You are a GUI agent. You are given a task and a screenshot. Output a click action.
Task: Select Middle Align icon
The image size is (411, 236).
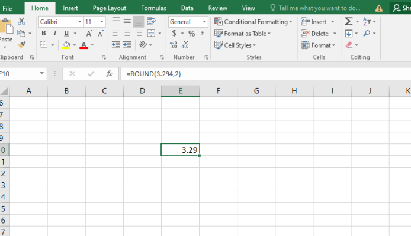(127, 21)
